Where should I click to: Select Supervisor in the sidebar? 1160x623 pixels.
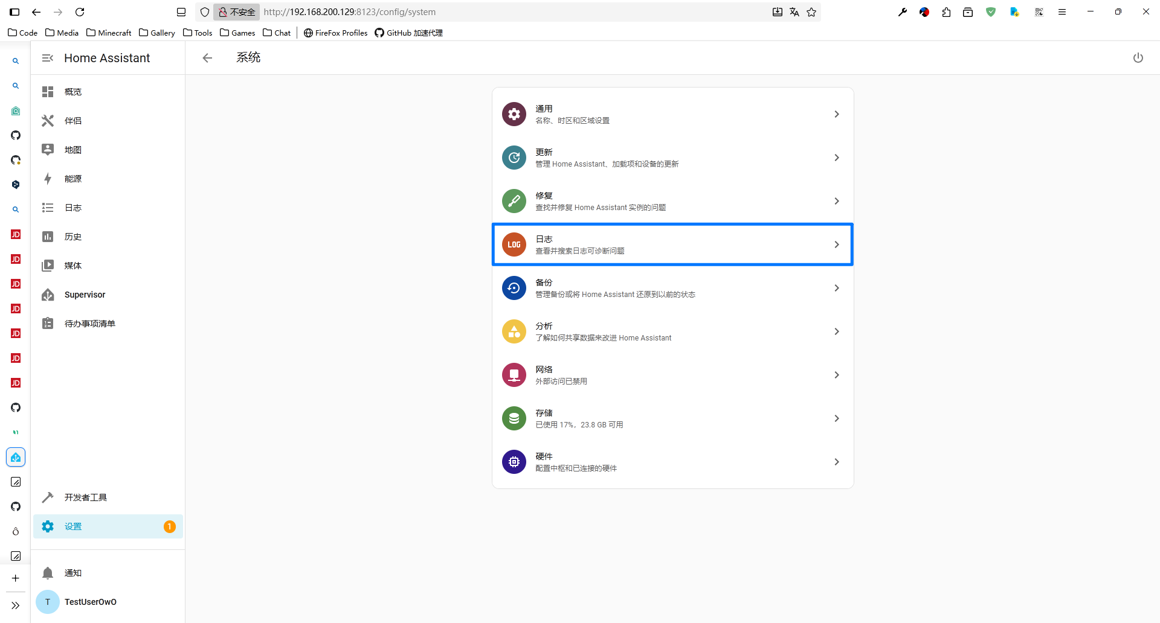click(85, 295)
